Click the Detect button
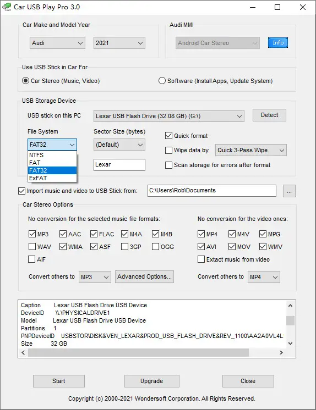Image resolution: width=316 pixels, height=410 pixels. (269, 115)
